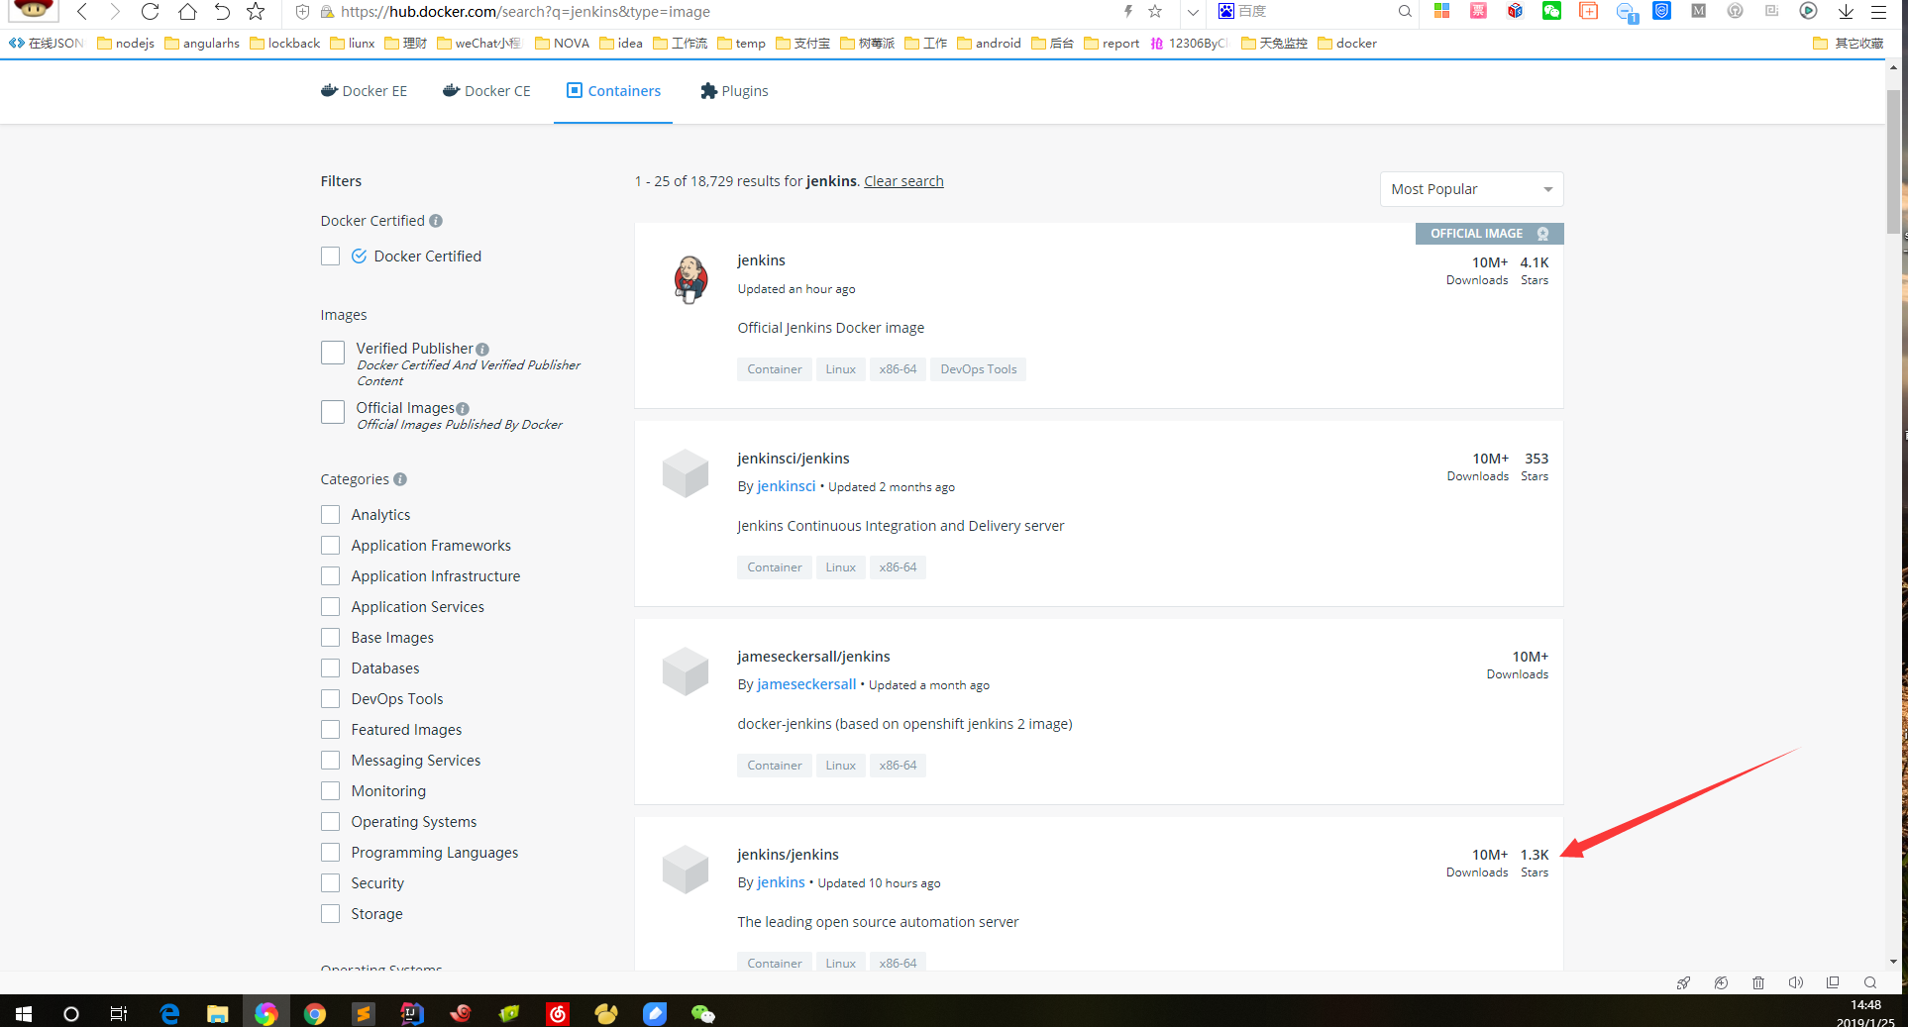Viewport: 1908px width, 1027px height.
Task: Open the Most Popular sort dropdown
Action: 1471,189
